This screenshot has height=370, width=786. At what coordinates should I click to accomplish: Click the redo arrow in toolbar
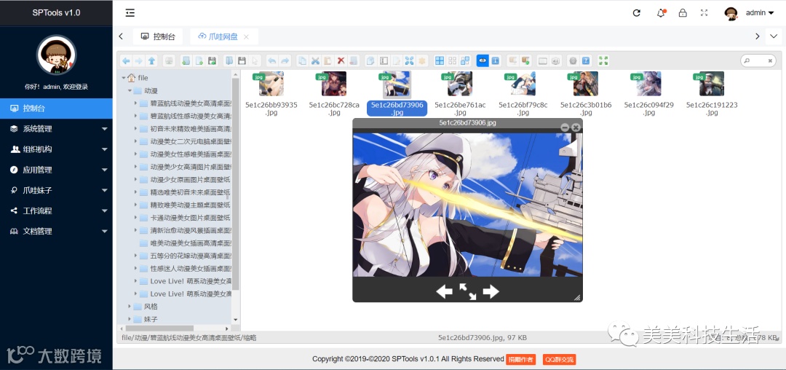coord(285,60)
